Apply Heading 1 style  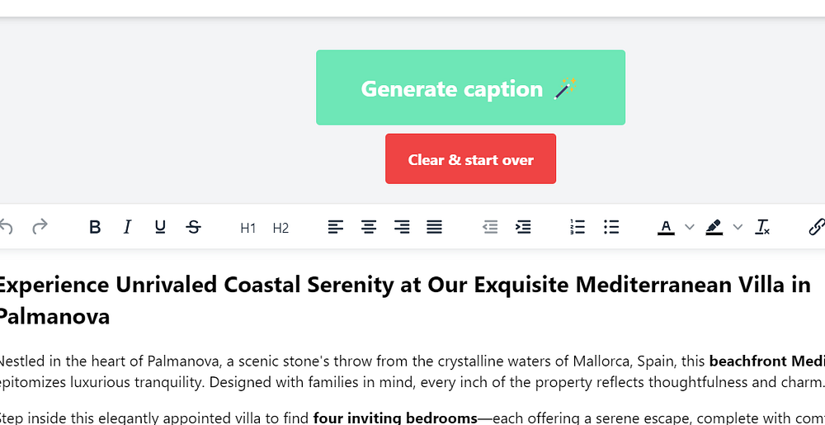coord(248,228)
